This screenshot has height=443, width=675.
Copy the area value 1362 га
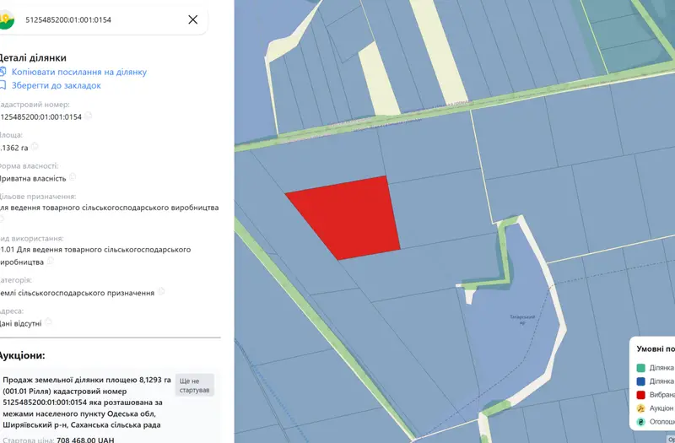point(35,147)
